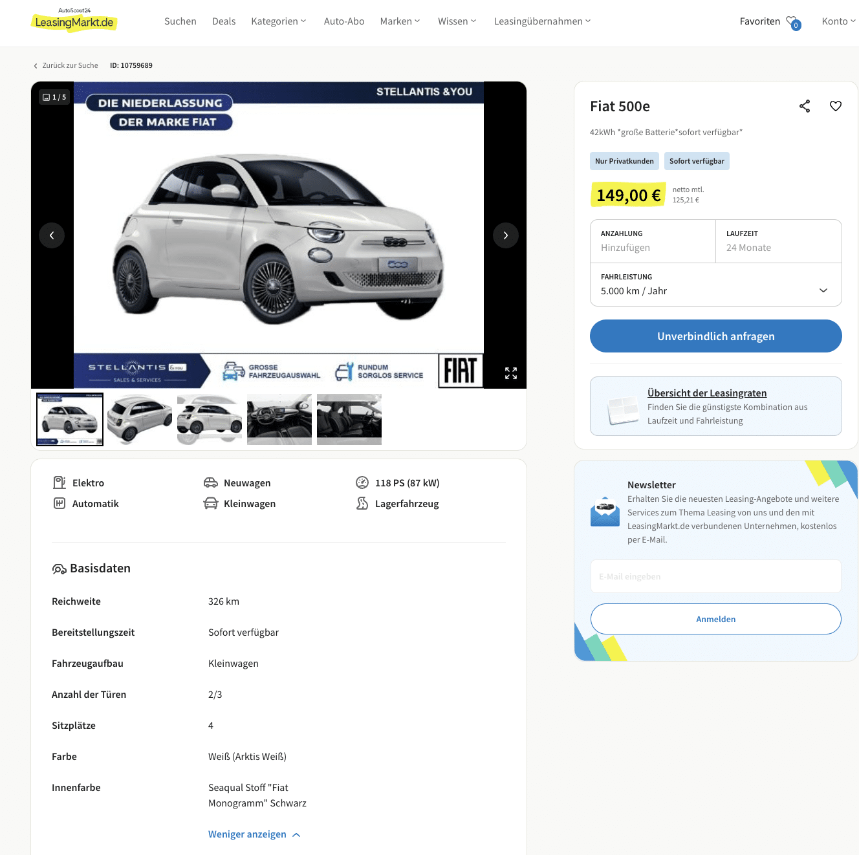Open the Suchen menu item
Screen dimensions: 859x855
[180, 21]
